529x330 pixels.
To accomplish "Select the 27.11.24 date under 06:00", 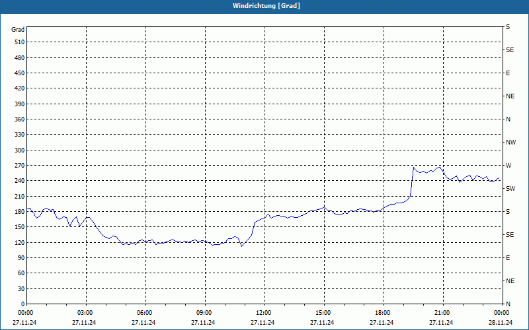I will pos(143,323).
